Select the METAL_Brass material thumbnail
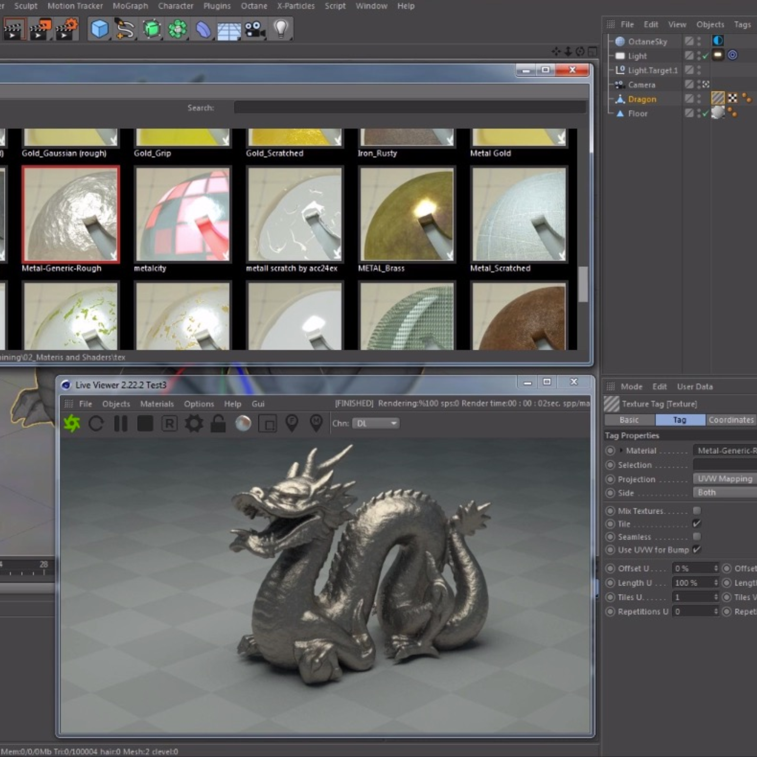Screen dimensions: 757x757 407,214
